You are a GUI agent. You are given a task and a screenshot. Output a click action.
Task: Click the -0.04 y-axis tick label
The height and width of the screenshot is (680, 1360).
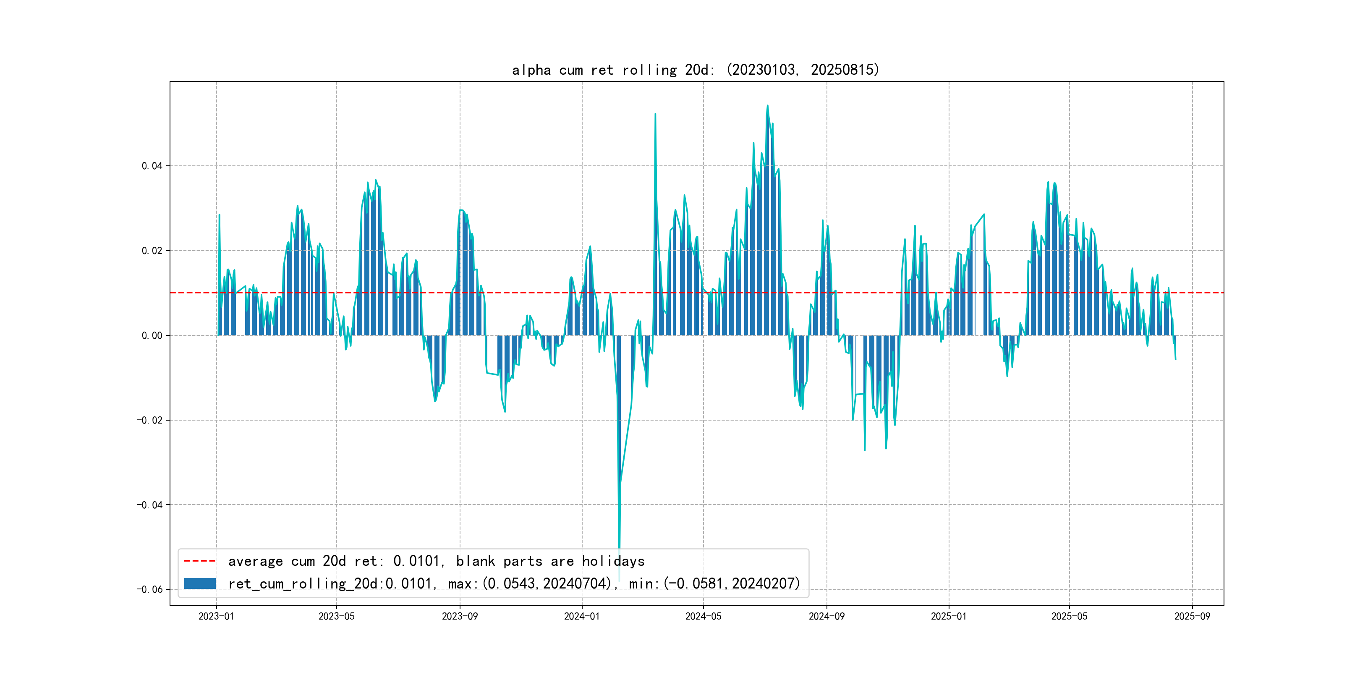coord(150,505)
